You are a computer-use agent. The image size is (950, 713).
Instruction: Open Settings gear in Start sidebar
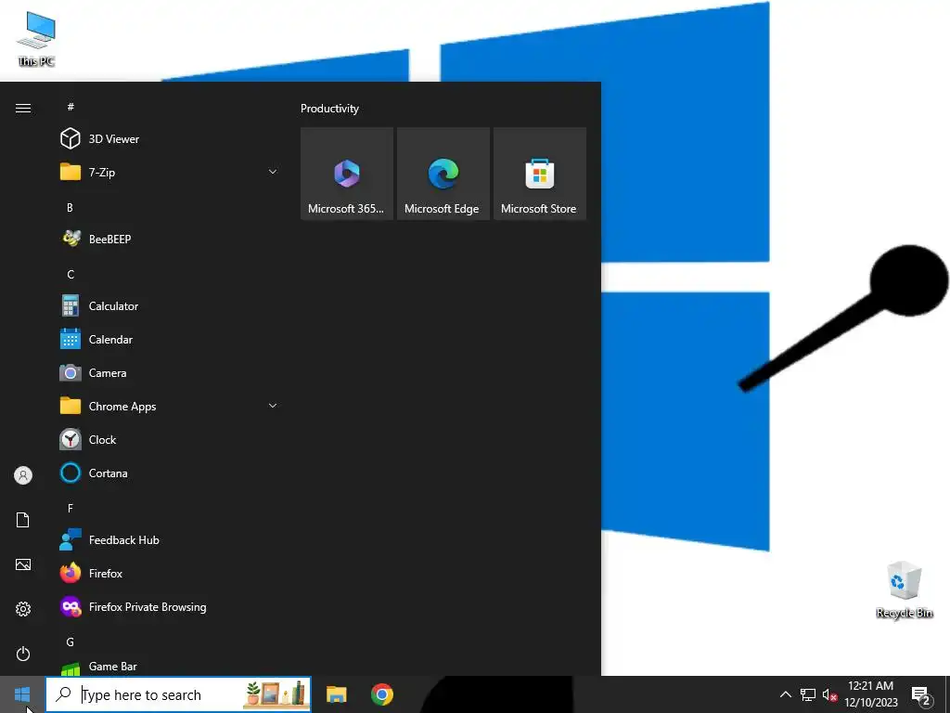(23, 609)
